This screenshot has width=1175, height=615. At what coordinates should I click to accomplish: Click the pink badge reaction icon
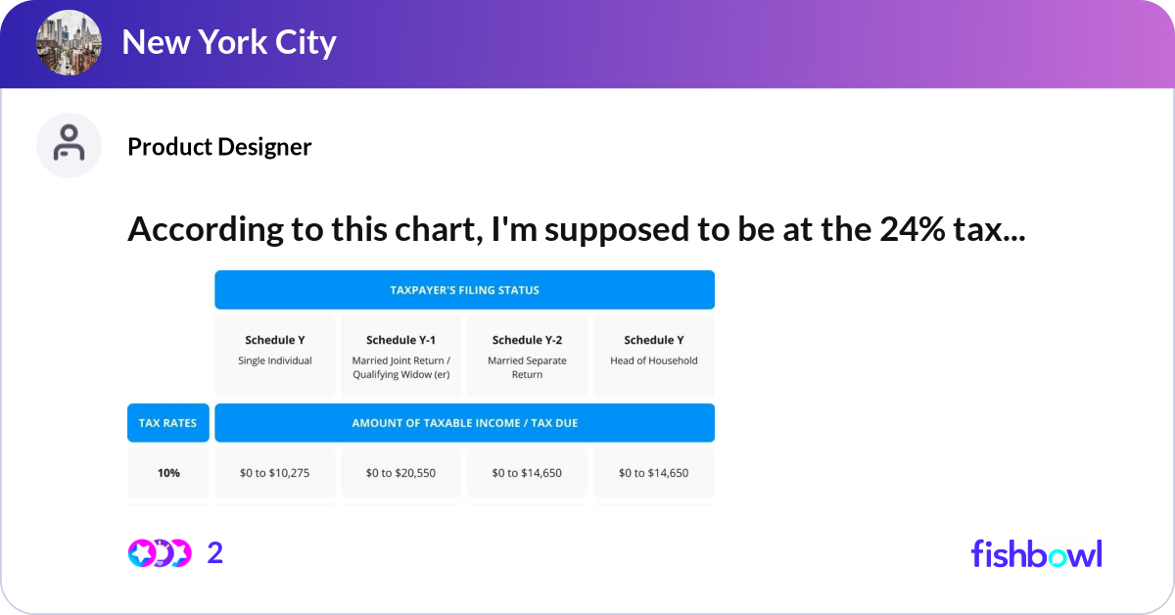coord(184,553)
